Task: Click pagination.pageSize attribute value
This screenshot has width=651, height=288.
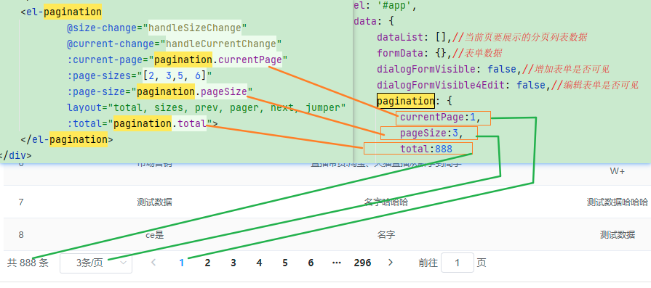Action: [192, 91]
